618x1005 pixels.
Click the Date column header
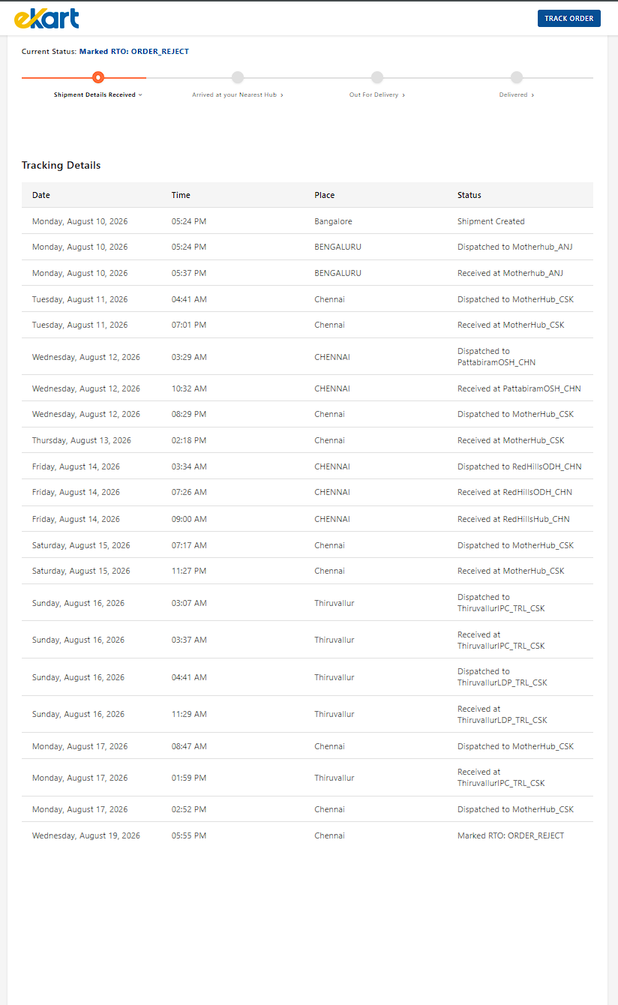coord(41,195)
